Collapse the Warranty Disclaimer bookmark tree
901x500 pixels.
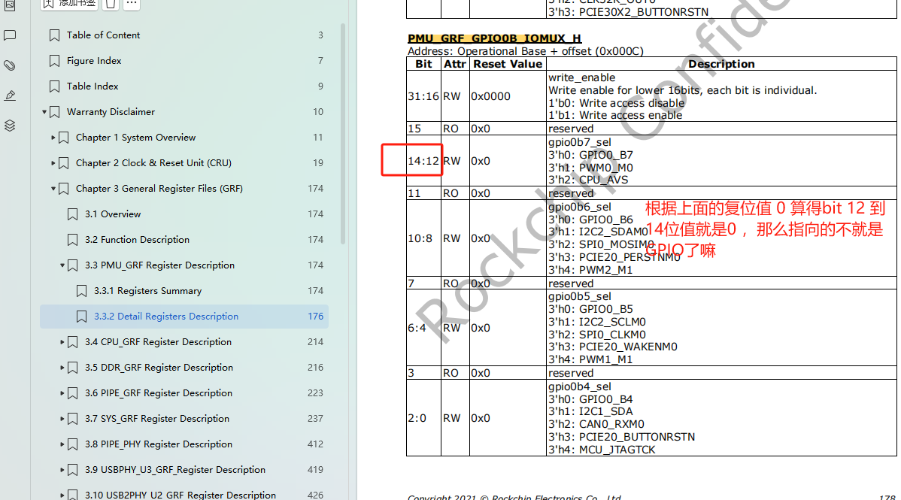pyautogui.click(x=44, y=111)
